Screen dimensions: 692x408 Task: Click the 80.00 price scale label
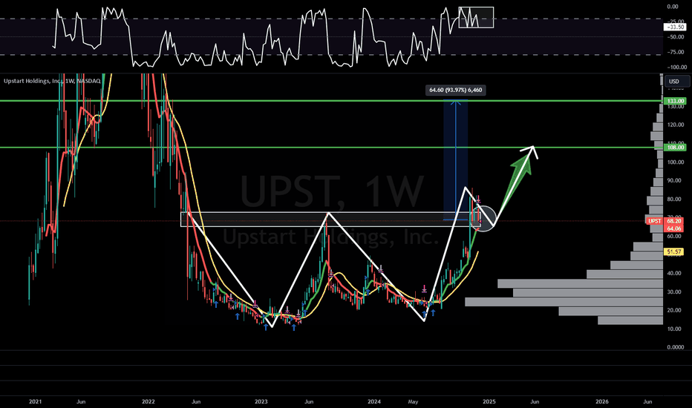[x=675, y=199]
